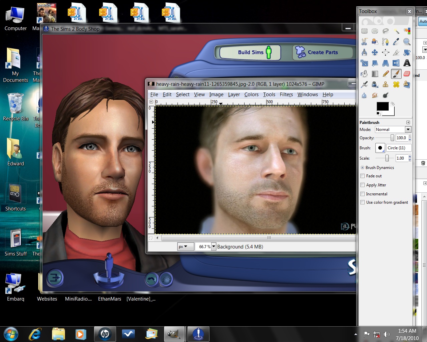This screenshot has width=427, height=342.
Task: Open the Colors menu in GIMP
Action: click(x=251, y=95)
